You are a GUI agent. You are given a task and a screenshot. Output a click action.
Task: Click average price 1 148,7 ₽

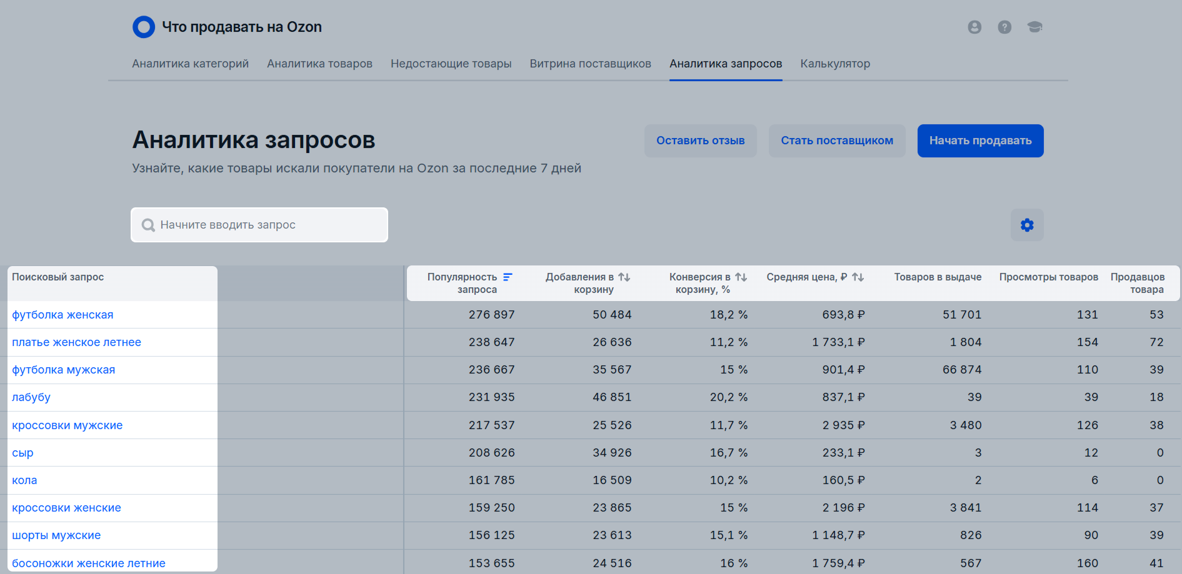(x=838, y=535)
